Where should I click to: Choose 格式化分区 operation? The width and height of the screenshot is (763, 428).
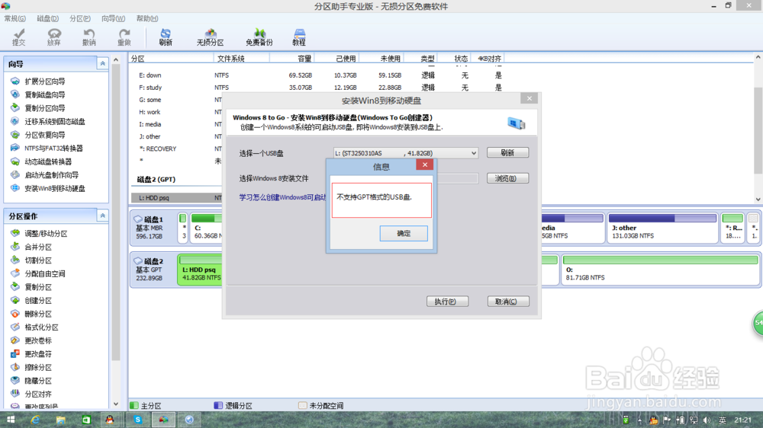41,327
